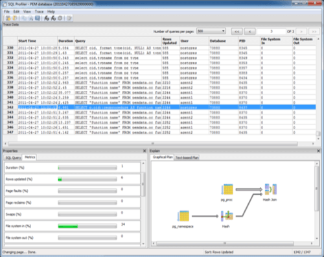Click the grayed-out copy toolbar icon
Image resolution: width=324 pixels, height=257 pixels.
[24, 18]
